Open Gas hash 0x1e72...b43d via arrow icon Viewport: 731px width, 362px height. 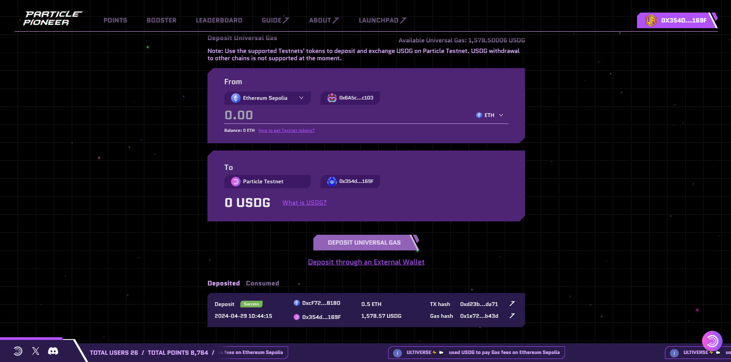[512, 316]
